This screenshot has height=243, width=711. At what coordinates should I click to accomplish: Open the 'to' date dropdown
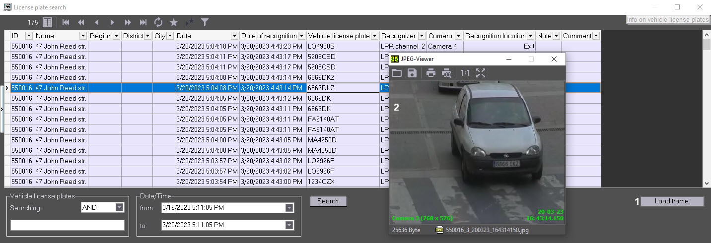click(x=289, y=225)
